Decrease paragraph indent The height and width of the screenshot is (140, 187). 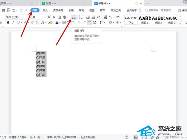coord(88,17)
